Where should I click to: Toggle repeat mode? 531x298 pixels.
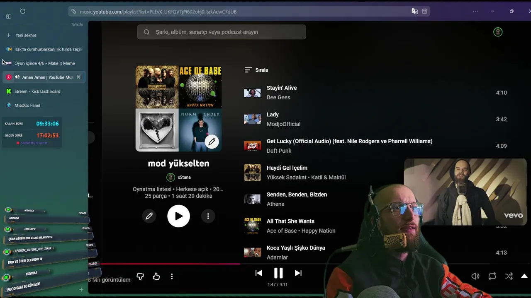coord(492,276)
